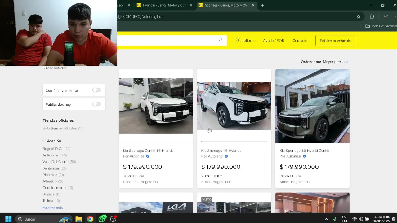Open the notifications bell in taskbar
Viewport: 397px width, 223px height.
pyautogui.click(x=394, y=219)
